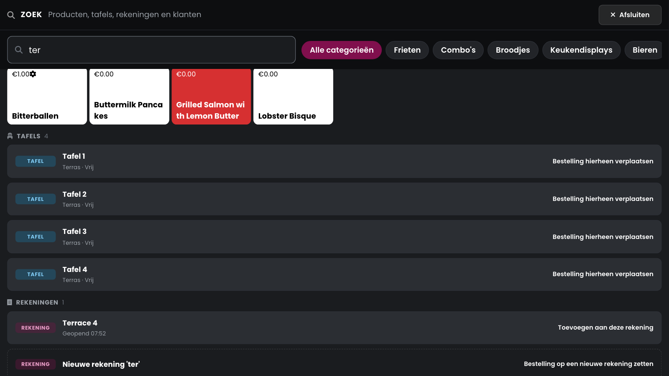Move order to Tafel 3
Viewport: 669px width, 376px height.
coord(603,237)
